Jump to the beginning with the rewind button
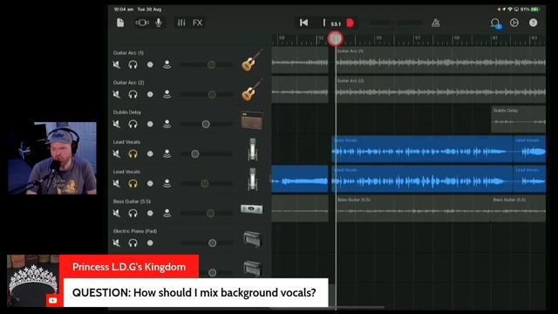The image size is (558, 314). click(303, 23)
